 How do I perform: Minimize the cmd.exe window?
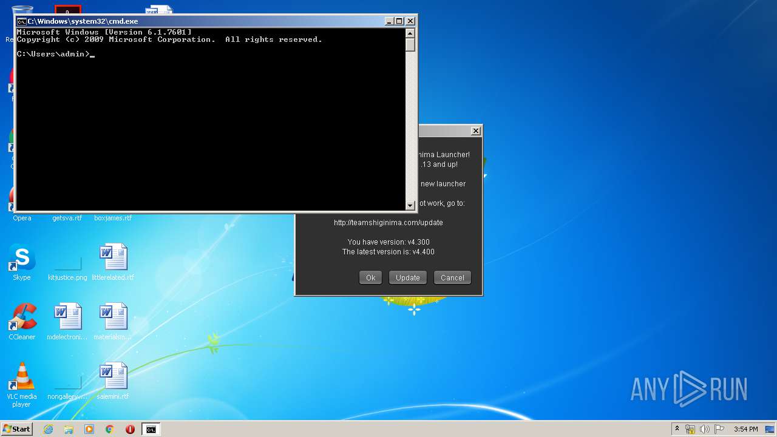(x=389, y=21)
